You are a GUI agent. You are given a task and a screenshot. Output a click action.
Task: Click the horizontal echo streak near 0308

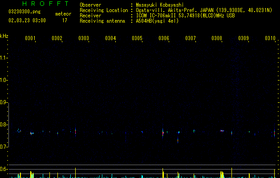point(222,131)
